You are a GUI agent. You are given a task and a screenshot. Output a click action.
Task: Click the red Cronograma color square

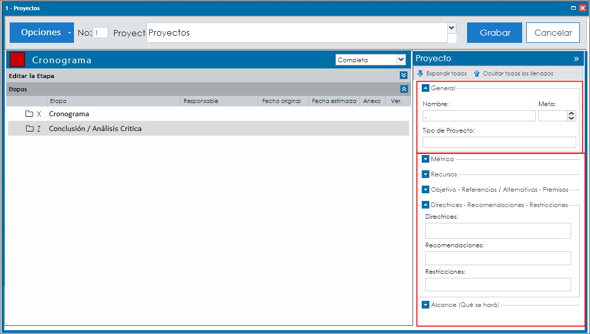tap(17, 60)
